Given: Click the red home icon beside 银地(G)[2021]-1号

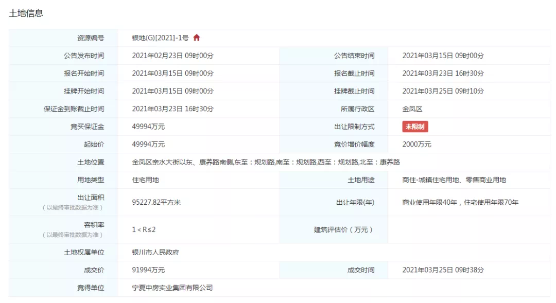Looking at the screenshot, I should 197,38.
